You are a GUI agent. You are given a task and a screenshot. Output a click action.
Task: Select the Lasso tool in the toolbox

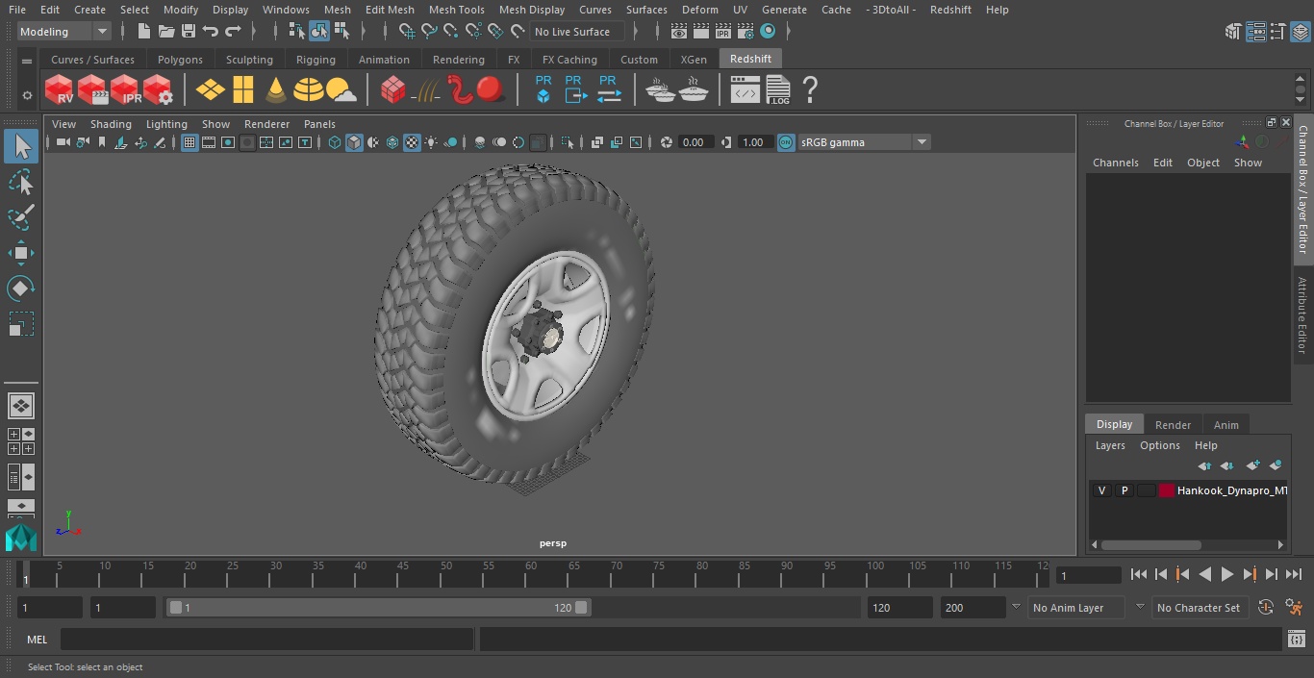(x=20, y=182)
